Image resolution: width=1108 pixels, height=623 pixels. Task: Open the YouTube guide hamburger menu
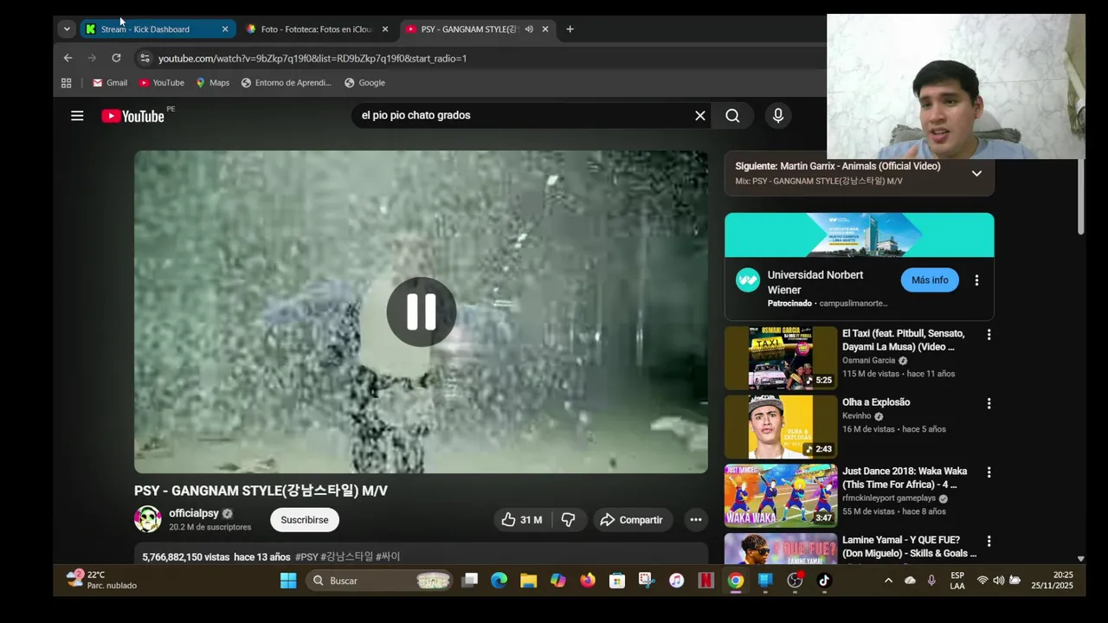click(x=77, y=116)
